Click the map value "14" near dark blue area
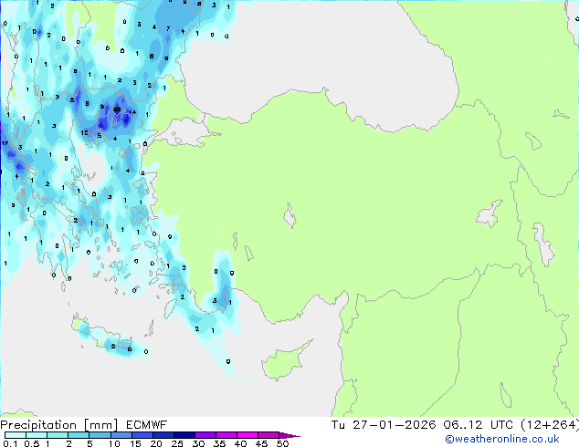This screenshot has height=447, width=579. [x=132, y=112]
